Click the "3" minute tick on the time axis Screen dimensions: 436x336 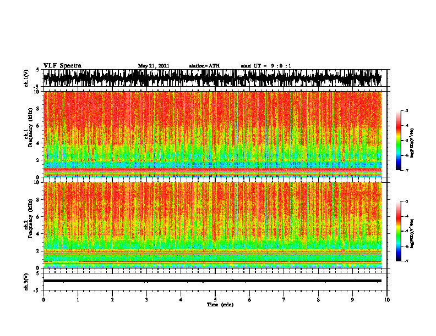tap(146, 300)
